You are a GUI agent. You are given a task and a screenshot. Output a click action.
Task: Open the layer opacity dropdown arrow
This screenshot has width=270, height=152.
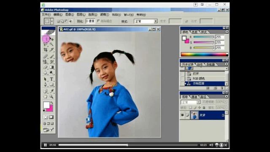click(x=226, y=102)
